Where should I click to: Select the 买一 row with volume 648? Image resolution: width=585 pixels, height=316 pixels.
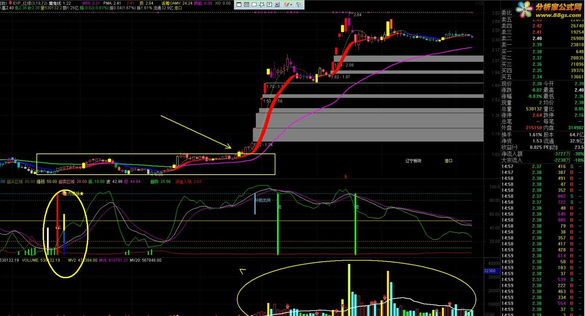coord(542,52)
